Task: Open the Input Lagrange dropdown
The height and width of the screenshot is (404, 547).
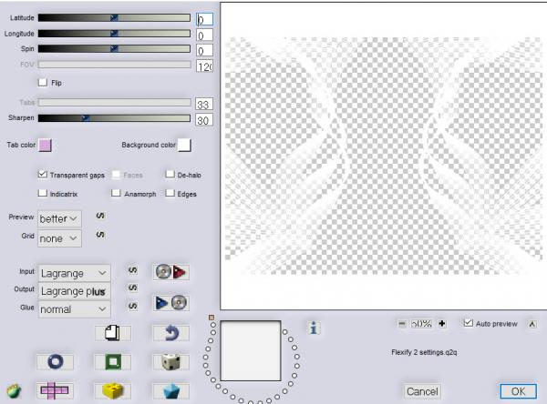Action: [x=74, y=272]
